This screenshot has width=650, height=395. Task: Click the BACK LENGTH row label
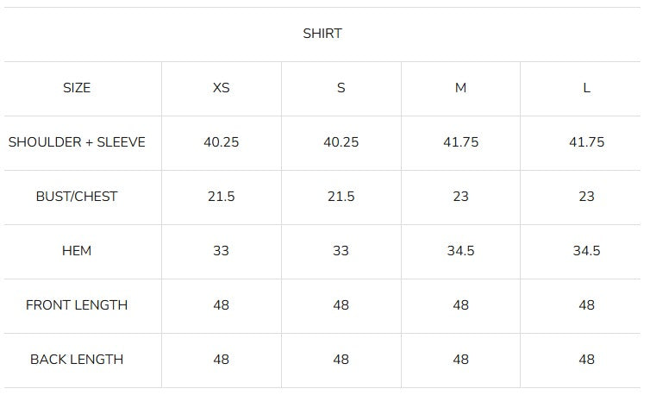coord(77,360)
